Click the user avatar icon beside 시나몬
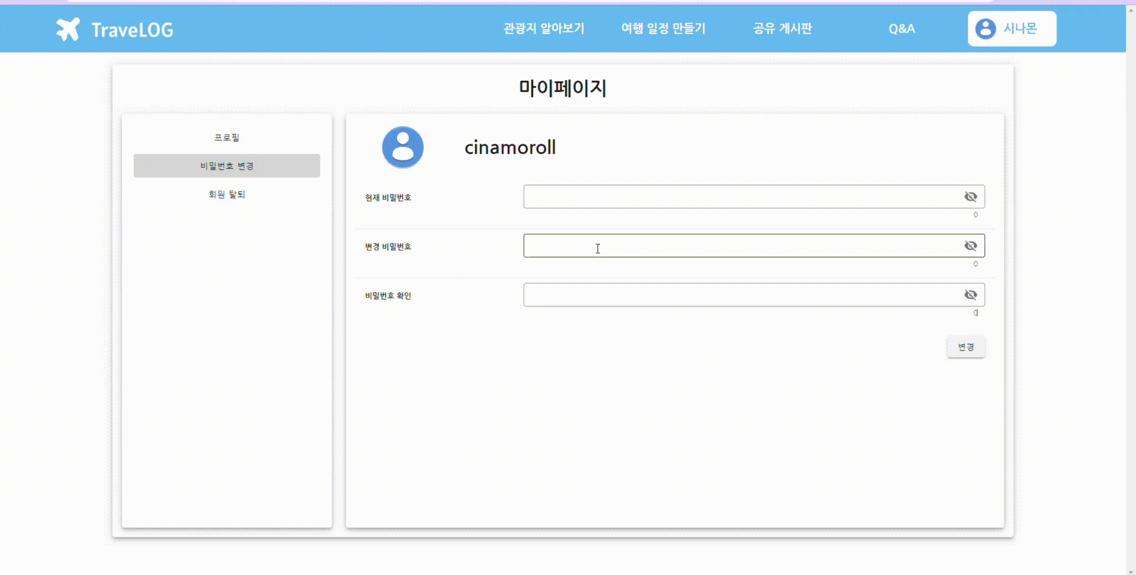Viewport: 1136px width, 575px height. point(985,29)
